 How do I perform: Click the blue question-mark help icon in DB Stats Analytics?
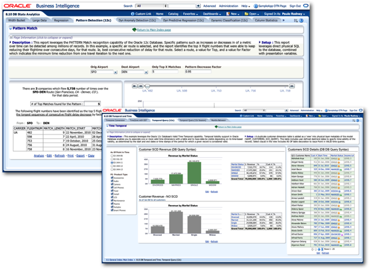click(x=301, y=21)
